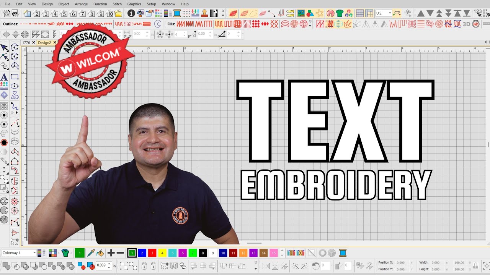Click the Width value field
Image resolution: width=490 pixels, height=275 pixels.
(x=437, y=262)
